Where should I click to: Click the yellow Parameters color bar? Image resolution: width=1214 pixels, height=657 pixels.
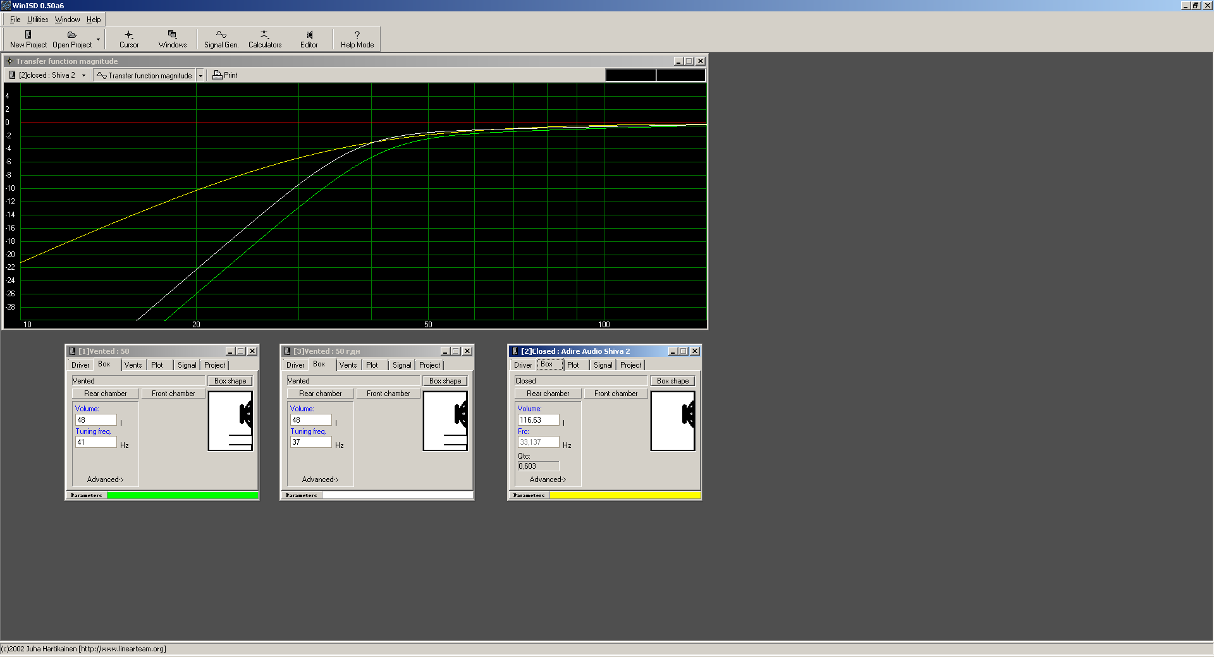pyautogui.click(x=625, y=496)
